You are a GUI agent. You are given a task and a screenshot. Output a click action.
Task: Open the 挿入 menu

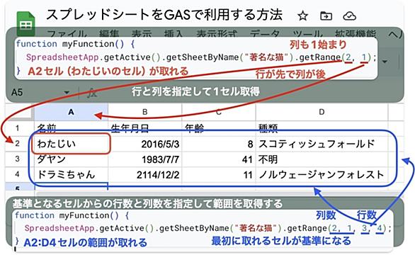point(174,33)
